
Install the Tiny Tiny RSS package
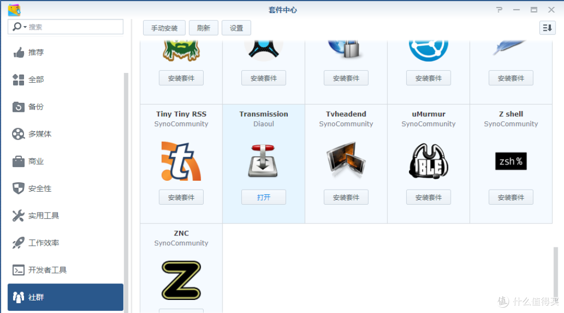pyautogui.click(x=181, y=197)
